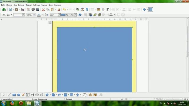This screenshot has height=106, width=189.
Task: Open the Сервис menu
Action: (x=44, y=5)
